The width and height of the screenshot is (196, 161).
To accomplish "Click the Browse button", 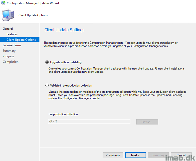I will pyautogui.click(x=147, y=122).
